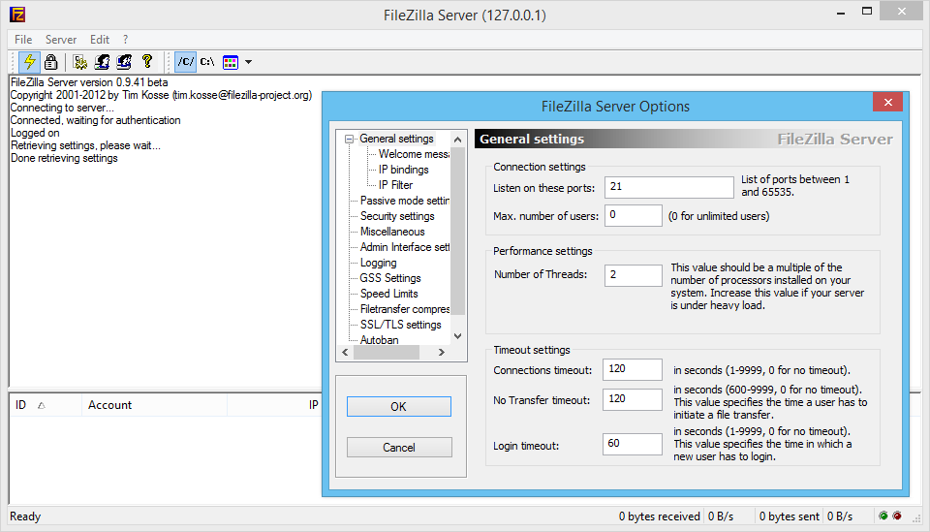Open the Logging settings page
The height and width of the screenshot is (532, 930).
tap(378, 263)
